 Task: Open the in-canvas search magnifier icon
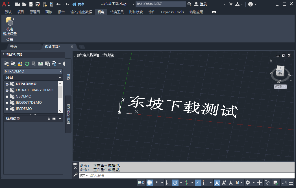tap(190, 4)
